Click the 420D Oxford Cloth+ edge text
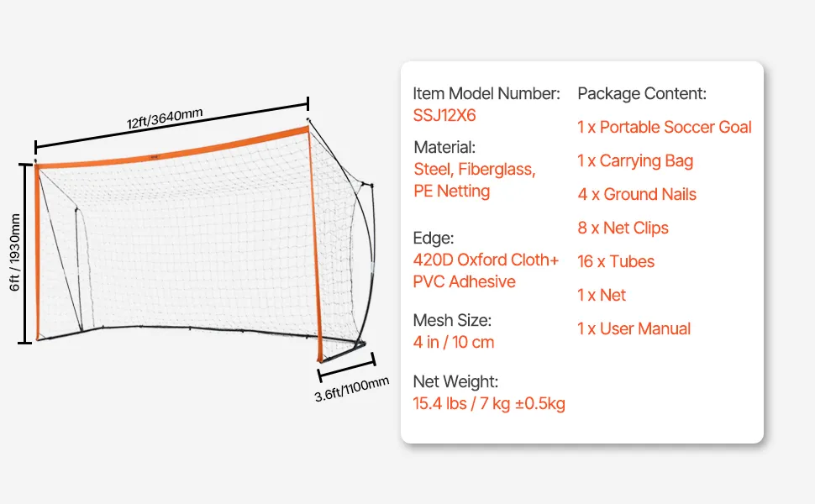 (486, 260)
